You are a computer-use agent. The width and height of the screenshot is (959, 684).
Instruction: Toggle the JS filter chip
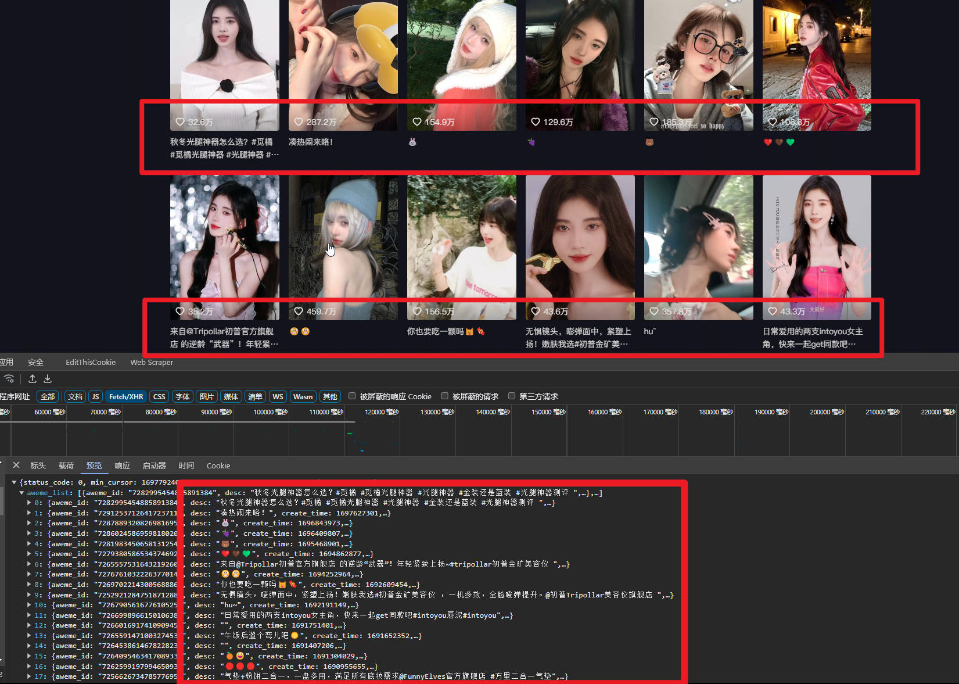pos(95,396)
